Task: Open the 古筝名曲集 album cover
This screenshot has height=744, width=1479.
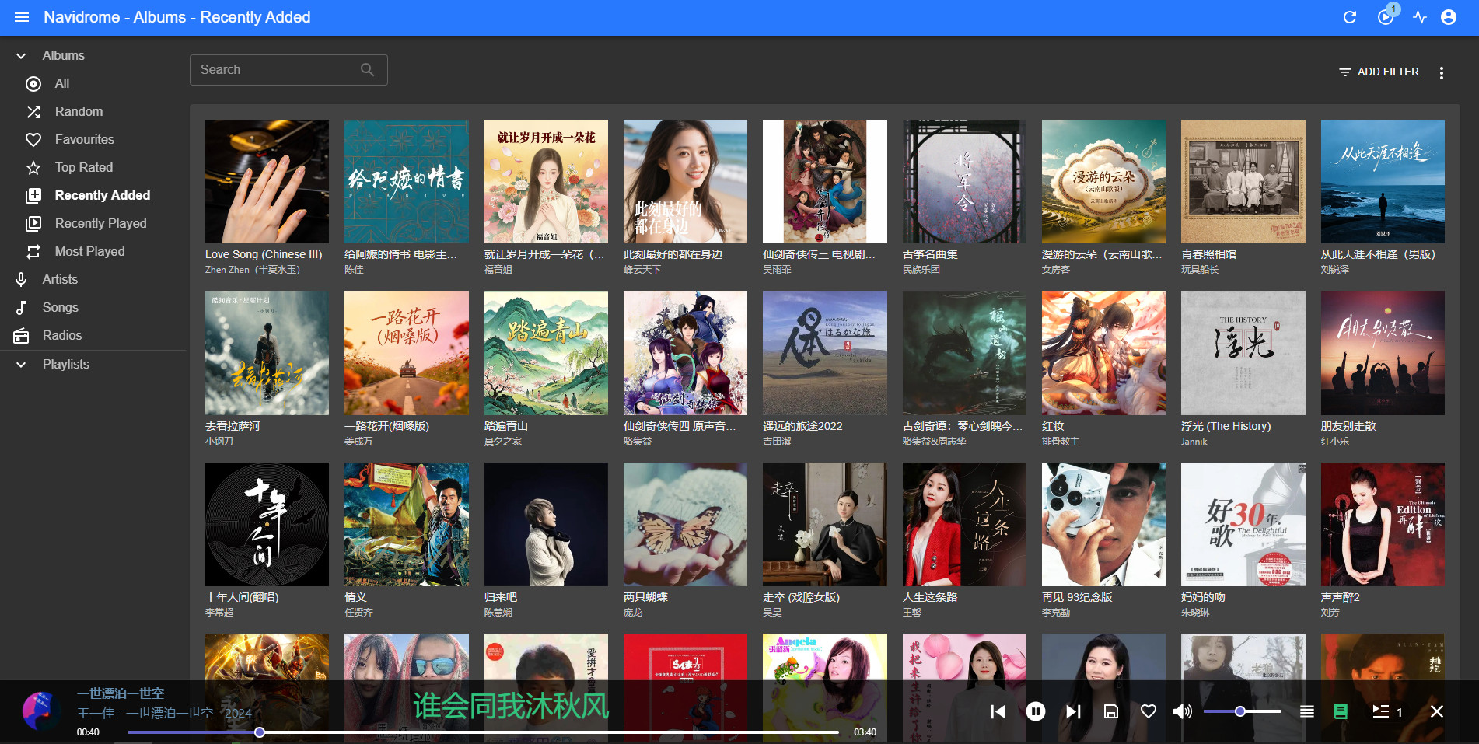Action: point(964,181)
